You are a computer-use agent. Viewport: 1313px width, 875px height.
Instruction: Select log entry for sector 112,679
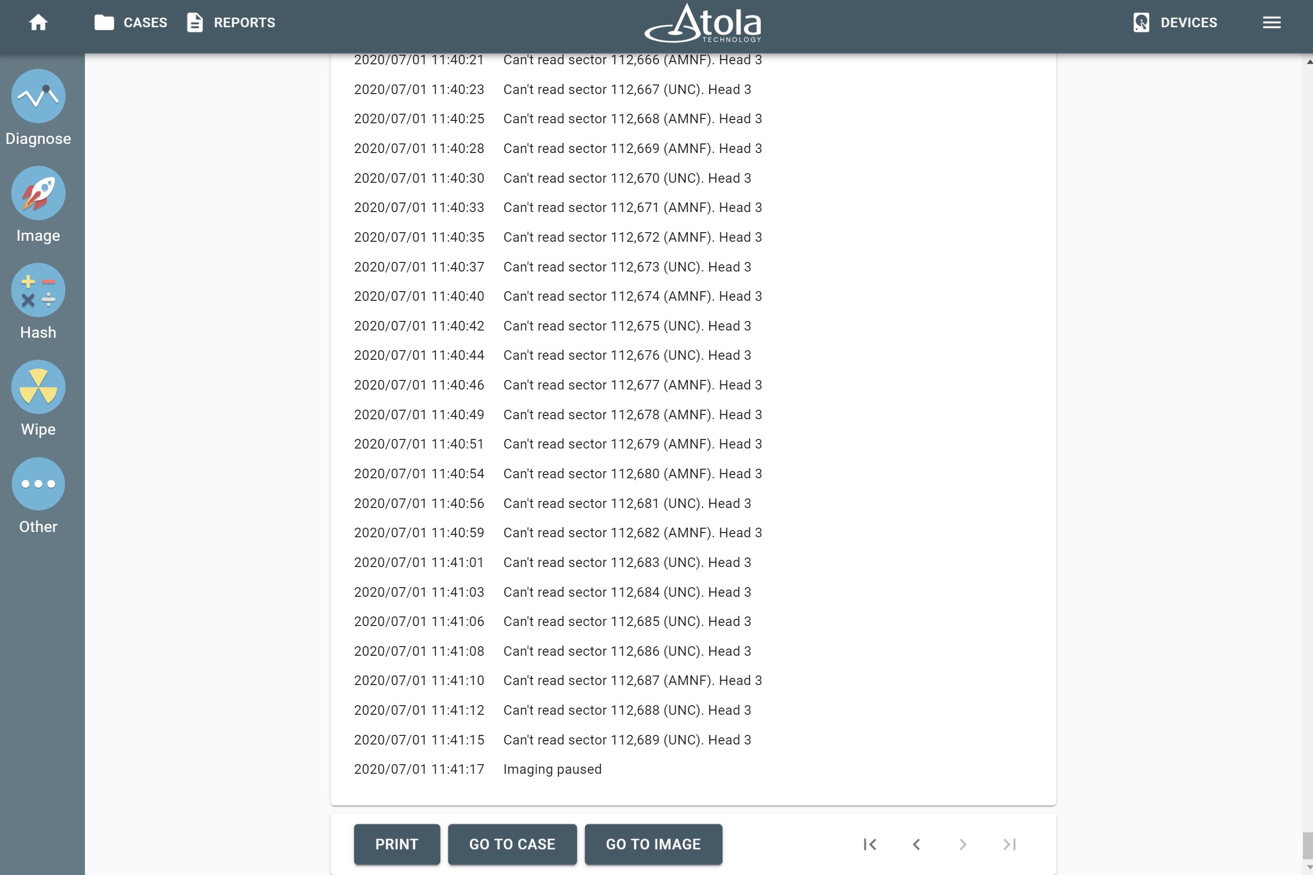click(558, 444)
